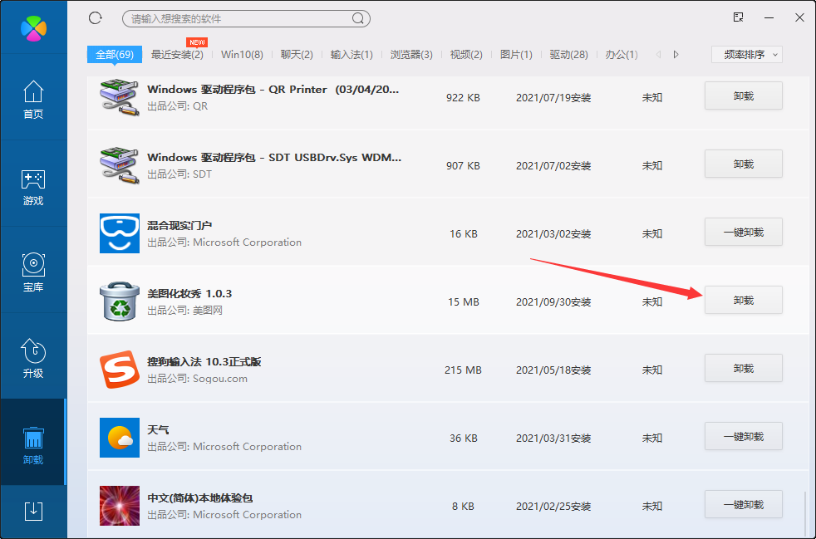Image resolution: width=816 pixels, height=539 pixels.
Task: Click the 215 MB size value
Action: (463, 370)
